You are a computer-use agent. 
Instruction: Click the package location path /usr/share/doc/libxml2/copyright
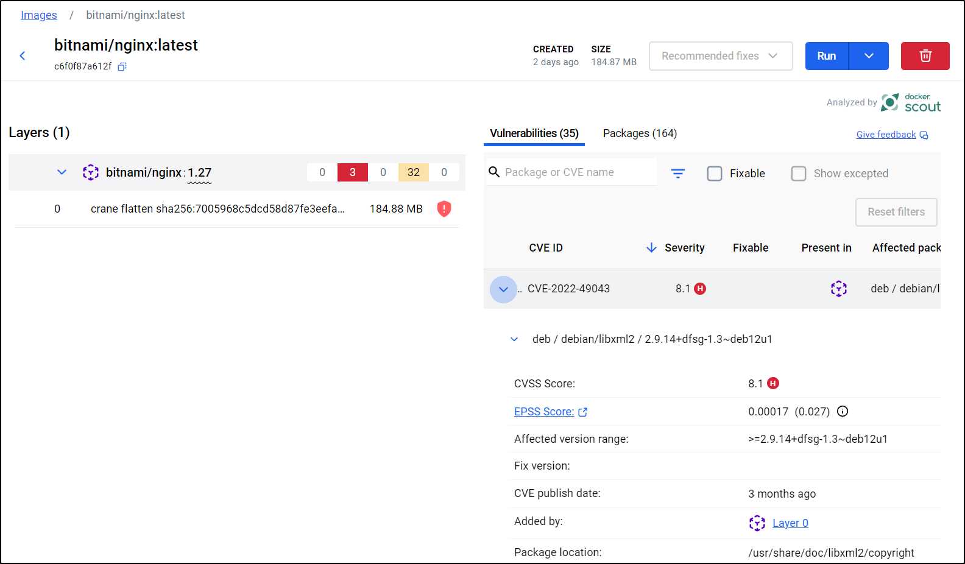point(831,553)
